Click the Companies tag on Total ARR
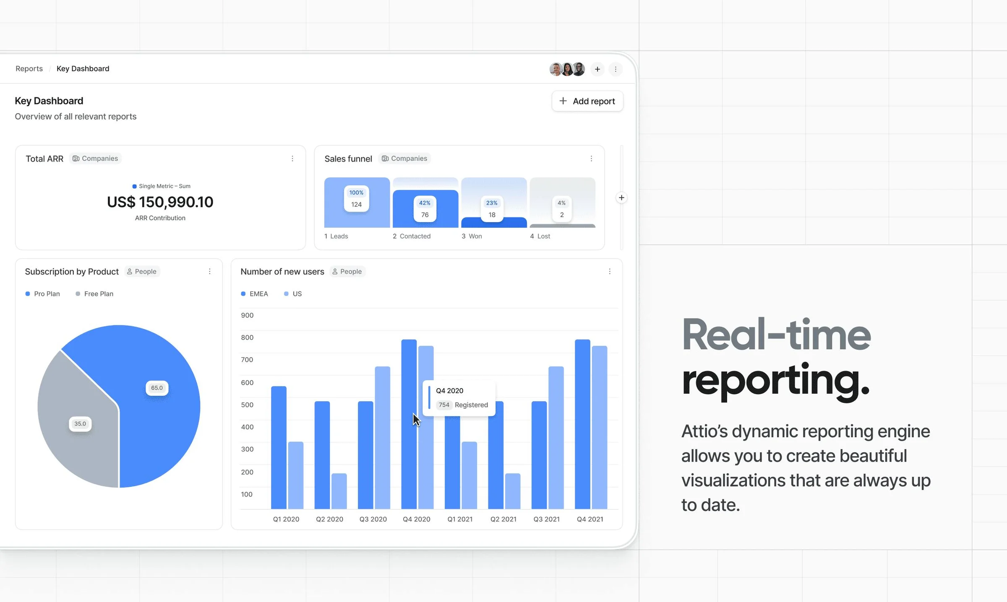 (95, 158)
